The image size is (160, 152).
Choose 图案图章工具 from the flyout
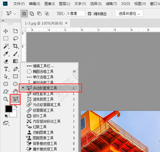(x=49, y=138)
